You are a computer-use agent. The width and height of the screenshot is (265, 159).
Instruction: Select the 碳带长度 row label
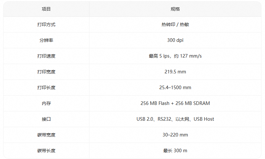[46, 151]
